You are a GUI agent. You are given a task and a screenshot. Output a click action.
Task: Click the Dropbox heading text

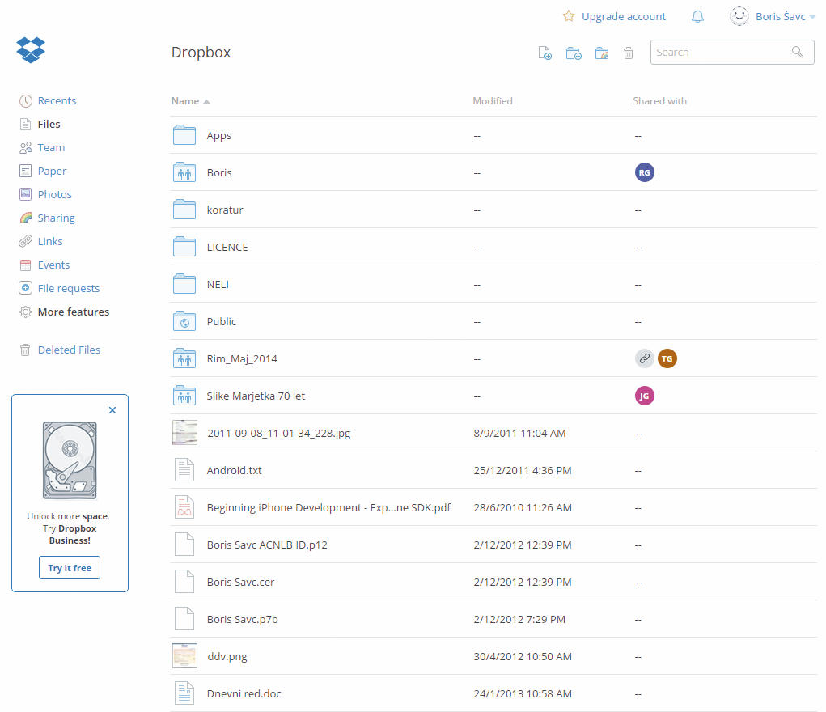pos(201,52)
